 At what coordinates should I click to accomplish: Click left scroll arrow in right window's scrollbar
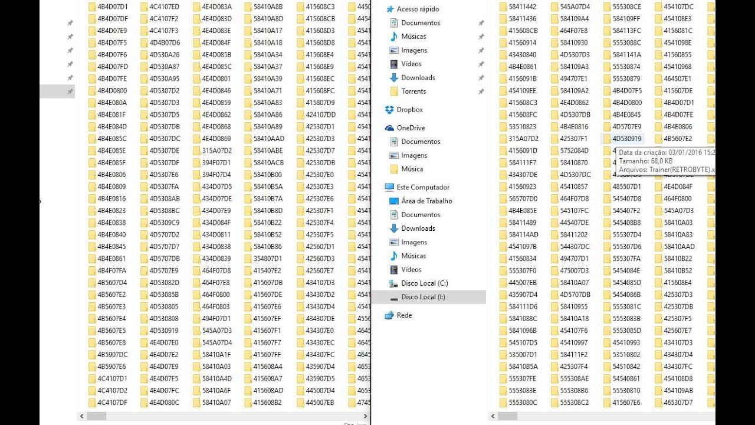[x=494, y=416]
